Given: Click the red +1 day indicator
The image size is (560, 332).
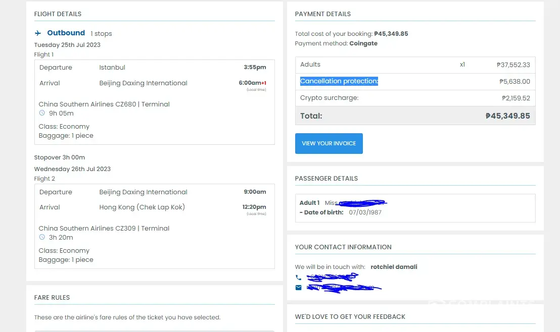Looking at the screenshot, I should [x=263, y=83].
